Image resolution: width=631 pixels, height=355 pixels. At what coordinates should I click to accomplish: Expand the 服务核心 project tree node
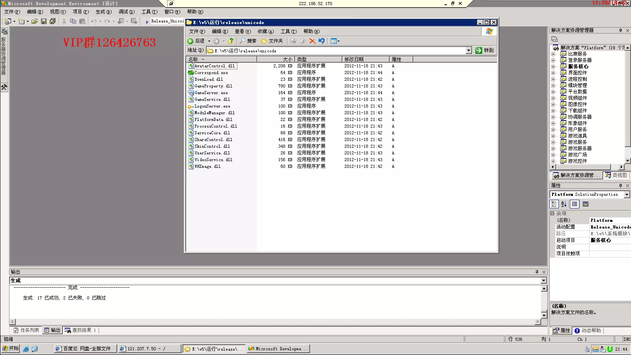click(x=553, y=67)
